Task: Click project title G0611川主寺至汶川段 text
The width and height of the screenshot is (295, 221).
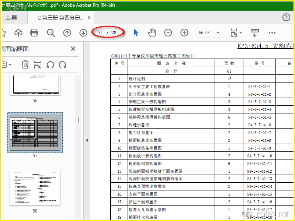Action: click(x=153, y=56)
